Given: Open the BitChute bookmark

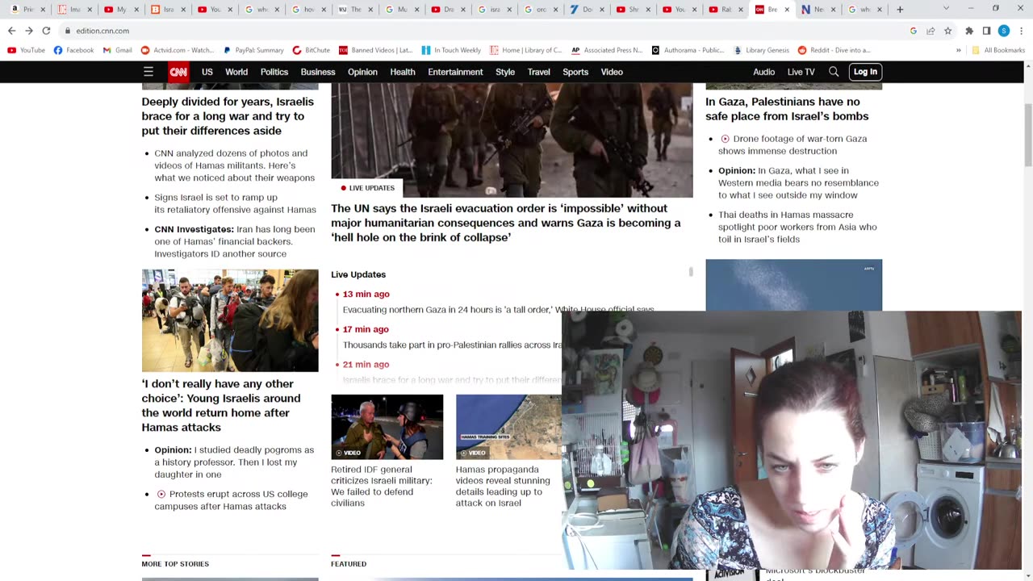Looking at the screenshot, I should click(x=312, y=50).
